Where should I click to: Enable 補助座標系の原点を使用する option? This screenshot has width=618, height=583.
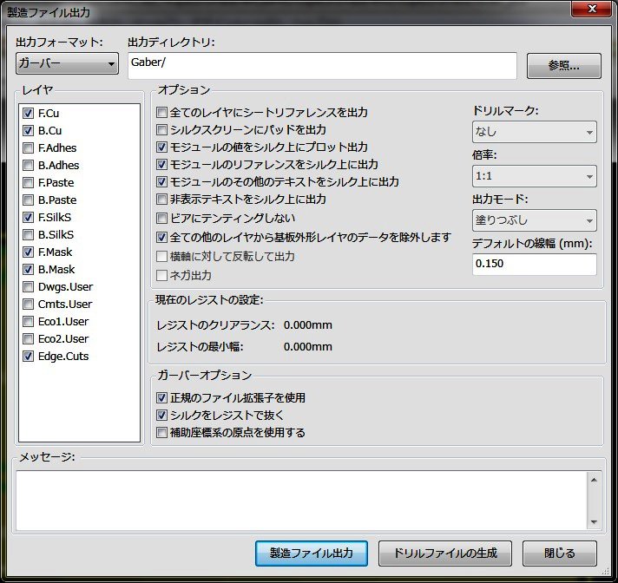[x=161, y=433]
